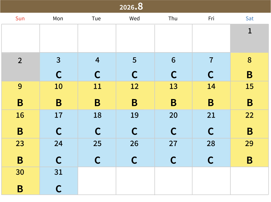
Task: Click the date cell for August 3
Action: pyautogui.click(x=59, y=67)
